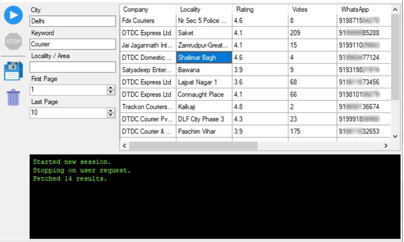Select the Saket locality cell
Image resolution: width=404 pixels, height=242 pixels.
(204, 33)
